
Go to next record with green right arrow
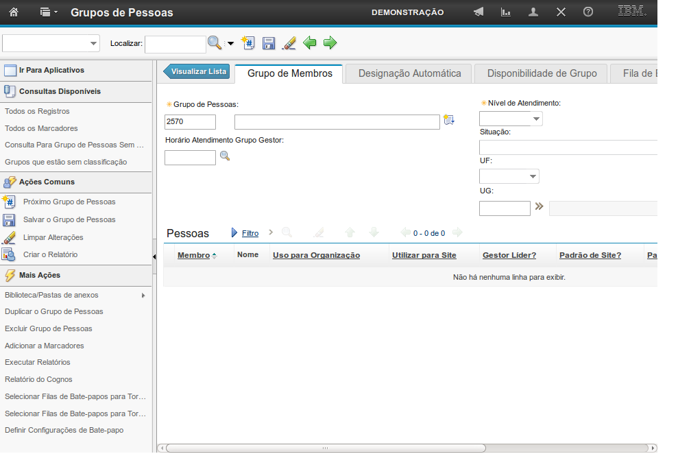pyautogui.click(x=330, y=43)
